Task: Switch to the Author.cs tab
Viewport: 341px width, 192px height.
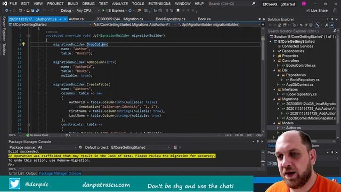Action: click(76, 19)
